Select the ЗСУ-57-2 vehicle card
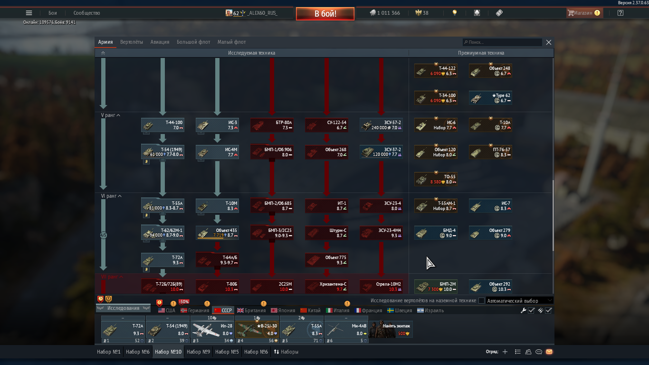This screenshot has width=649, height=365. (x=382, y=125)
